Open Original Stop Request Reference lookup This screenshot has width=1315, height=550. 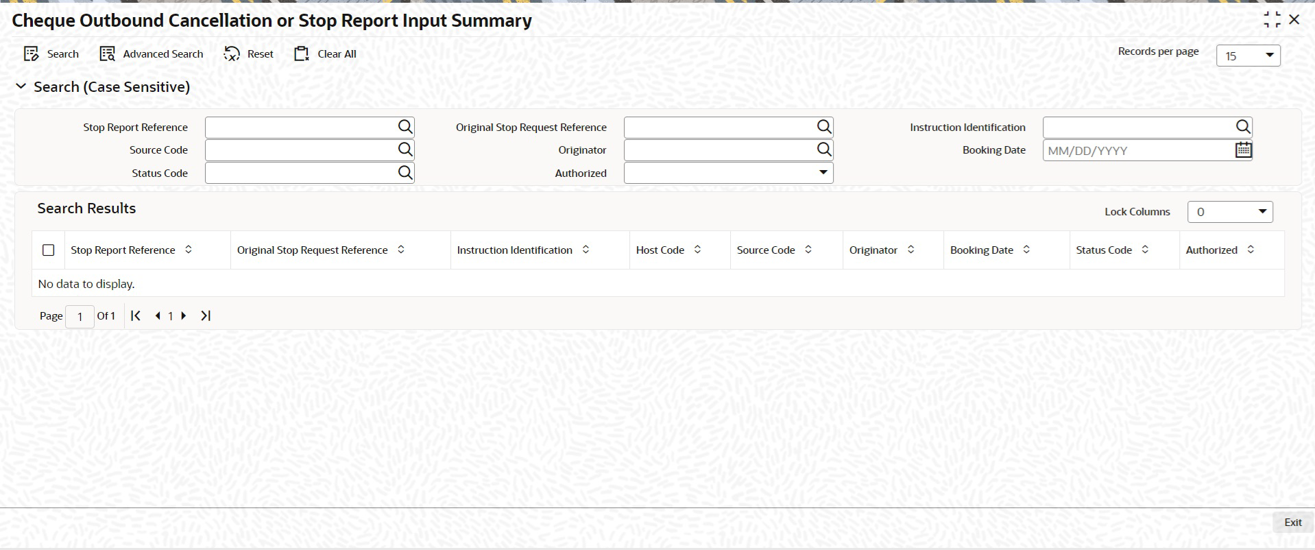824,127
